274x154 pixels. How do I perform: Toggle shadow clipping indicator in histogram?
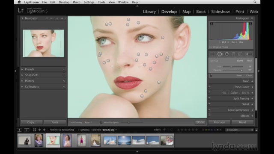pyautogui.click(x=211, y=24)
